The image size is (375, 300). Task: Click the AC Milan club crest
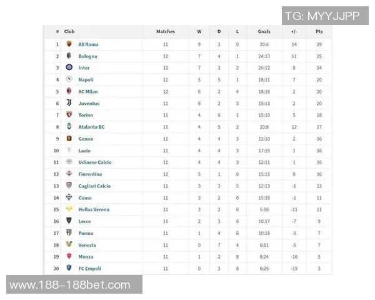pos(69,91)
